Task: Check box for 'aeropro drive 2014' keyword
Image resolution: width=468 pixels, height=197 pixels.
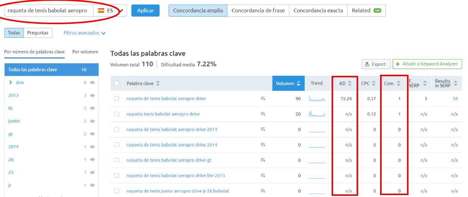Action: click(117, 145)
